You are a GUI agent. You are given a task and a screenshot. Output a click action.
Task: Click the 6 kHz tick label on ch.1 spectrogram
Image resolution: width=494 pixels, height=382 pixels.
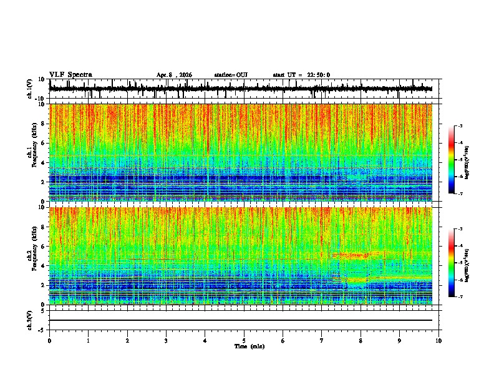(44, 143)
